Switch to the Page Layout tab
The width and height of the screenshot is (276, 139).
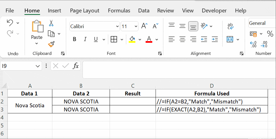(x=84, y=10)
